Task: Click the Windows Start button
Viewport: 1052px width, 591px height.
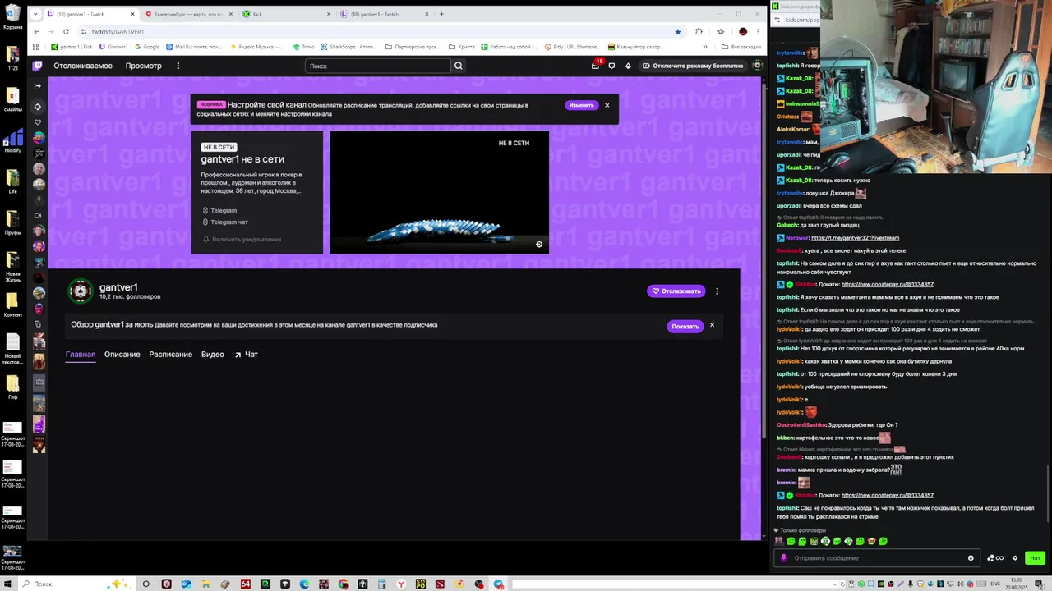Action: [8, 584]
